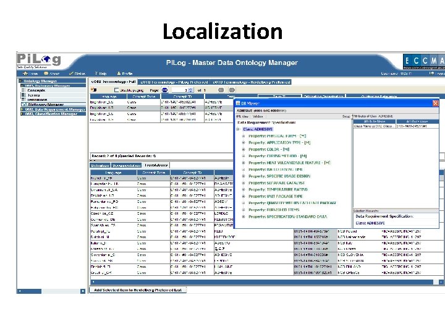Click the Status checkmark icon

click(x=71, y=73)
